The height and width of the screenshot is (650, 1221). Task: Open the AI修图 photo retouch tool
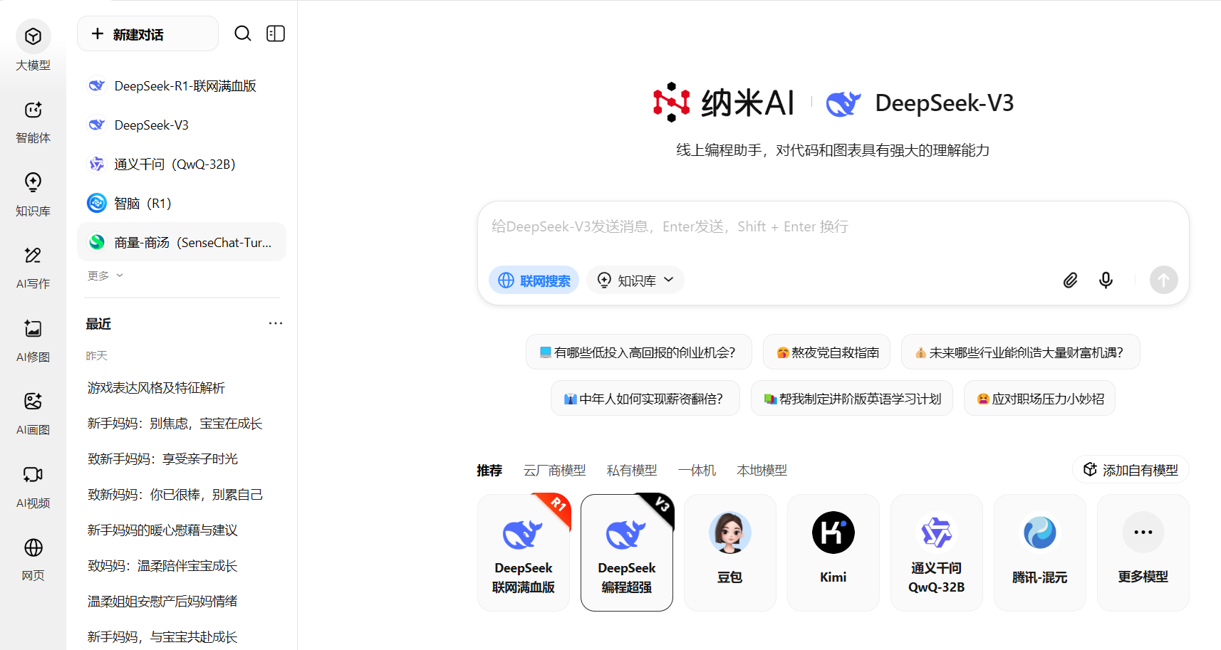click(33, 340)
